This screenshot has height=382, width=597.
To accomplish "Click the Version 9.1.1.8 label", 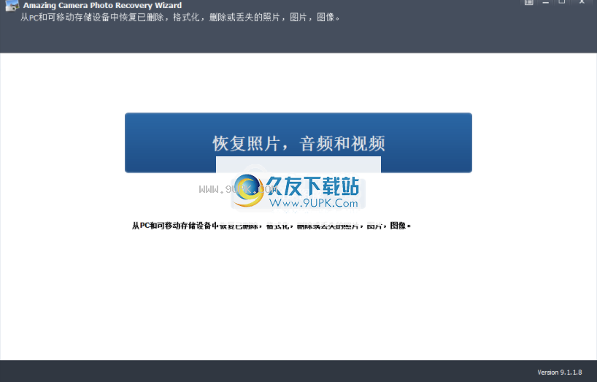I will 559,372.
